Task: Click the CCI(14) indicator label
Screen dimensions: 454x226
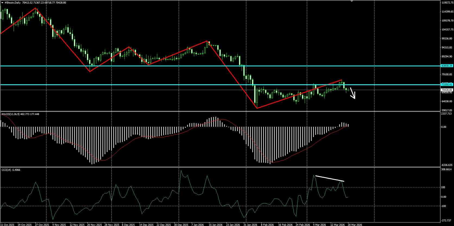Action: (7, 170)
